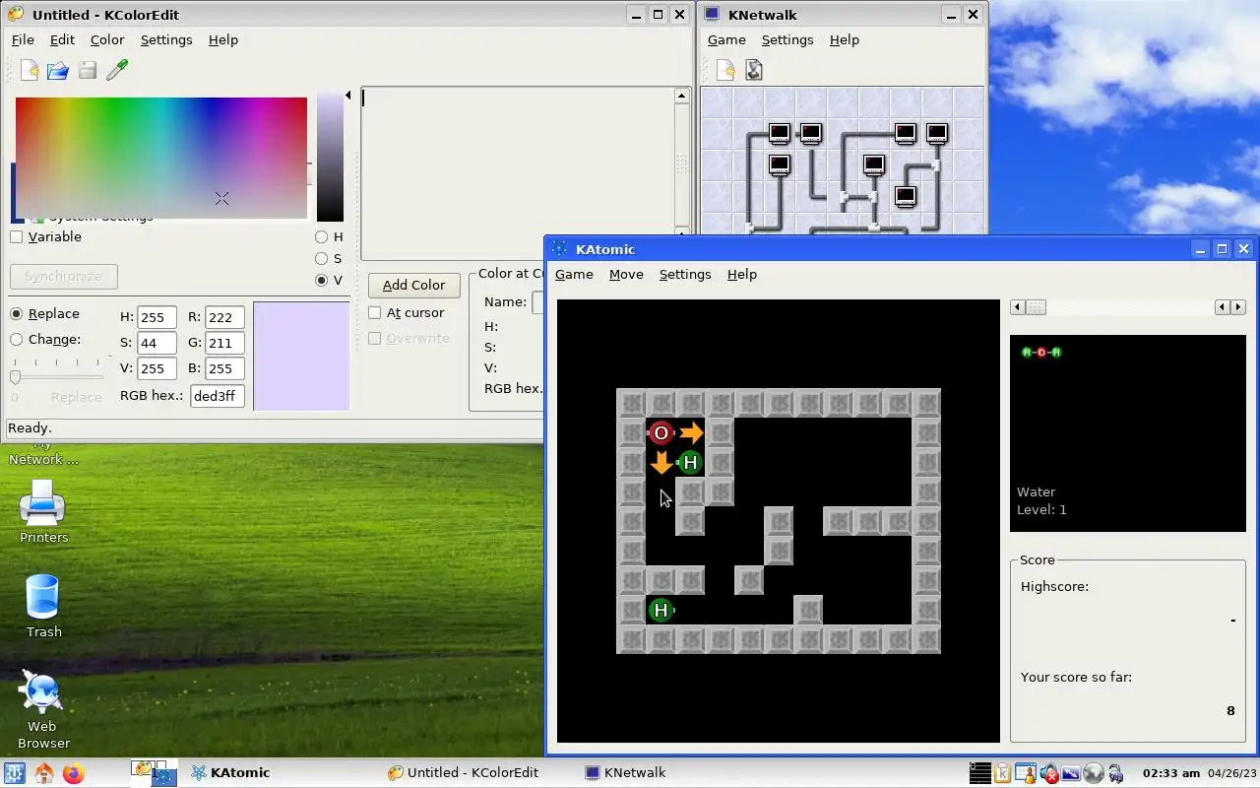
Task: Click the muted volume tray icon
Action: pyautogui.click(x=1047, y=773)
